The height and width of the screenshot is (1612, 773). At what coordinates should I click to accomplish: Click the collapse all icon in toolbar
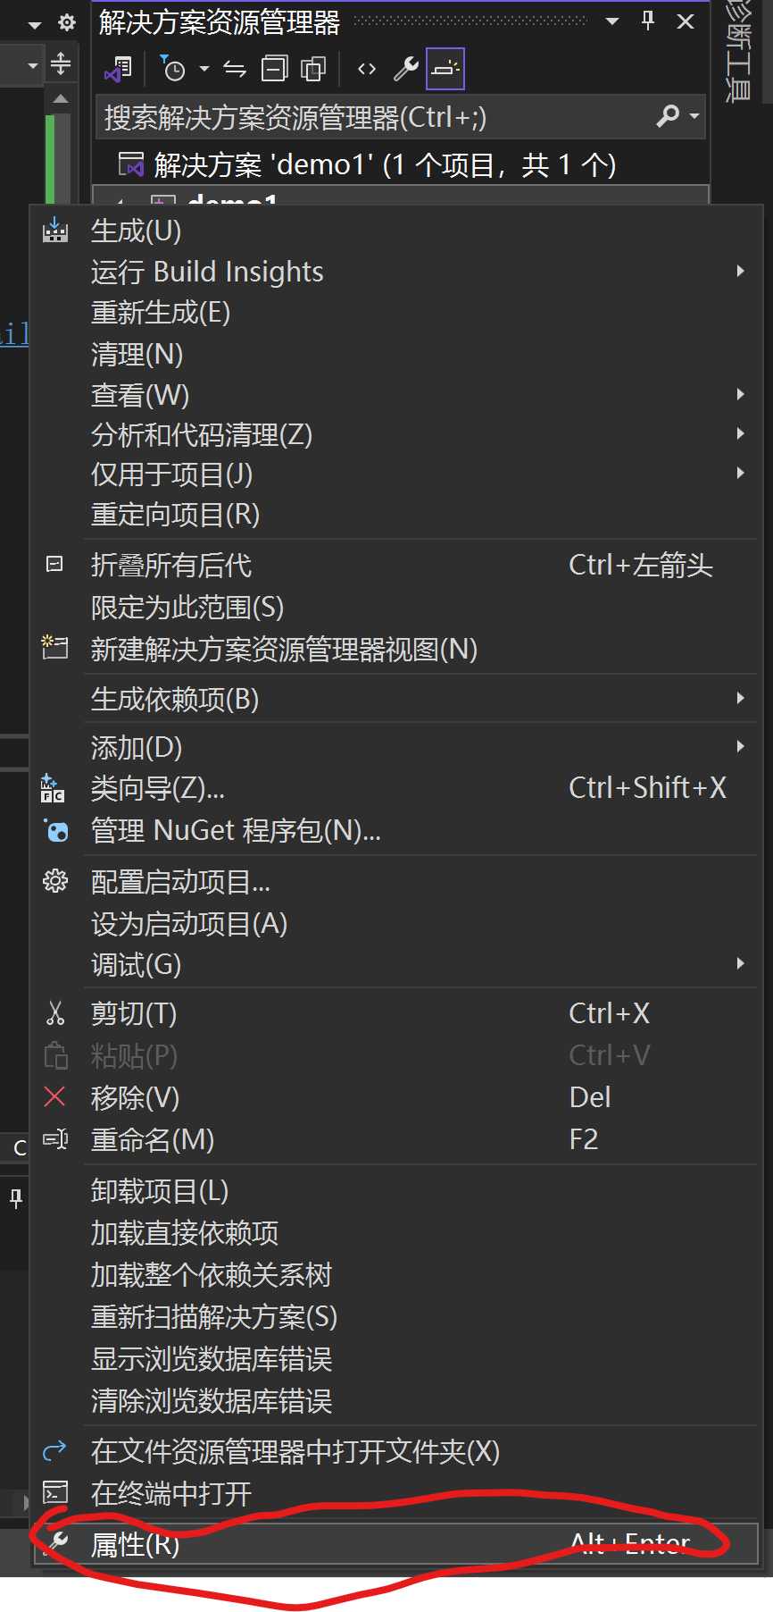point(274,69)
